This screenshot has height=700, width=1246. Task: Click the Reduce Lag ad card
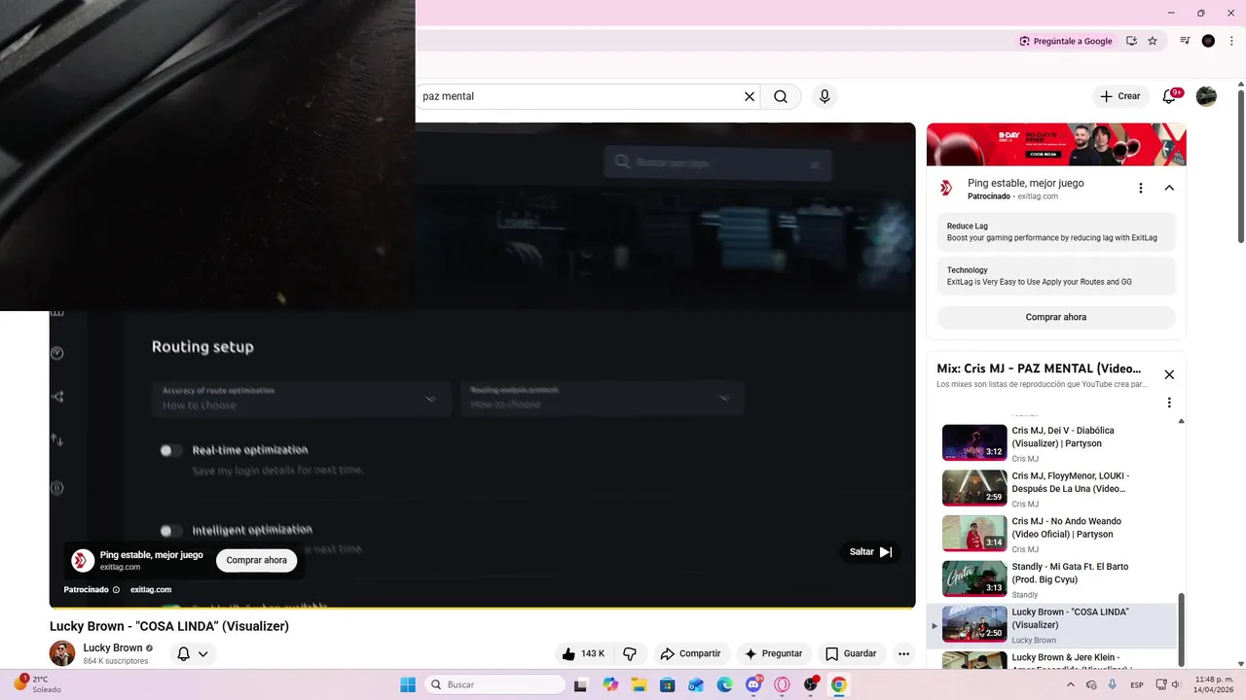(1056, 232)
